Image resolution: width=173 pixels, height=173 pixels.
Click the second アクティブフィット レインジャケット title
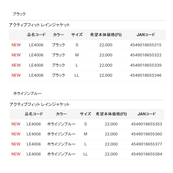40,104
